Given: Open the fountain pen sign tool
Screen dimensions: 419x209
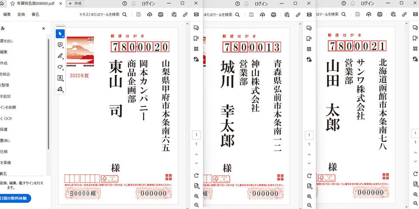Looking at the screenshot, I should point(61,89).
